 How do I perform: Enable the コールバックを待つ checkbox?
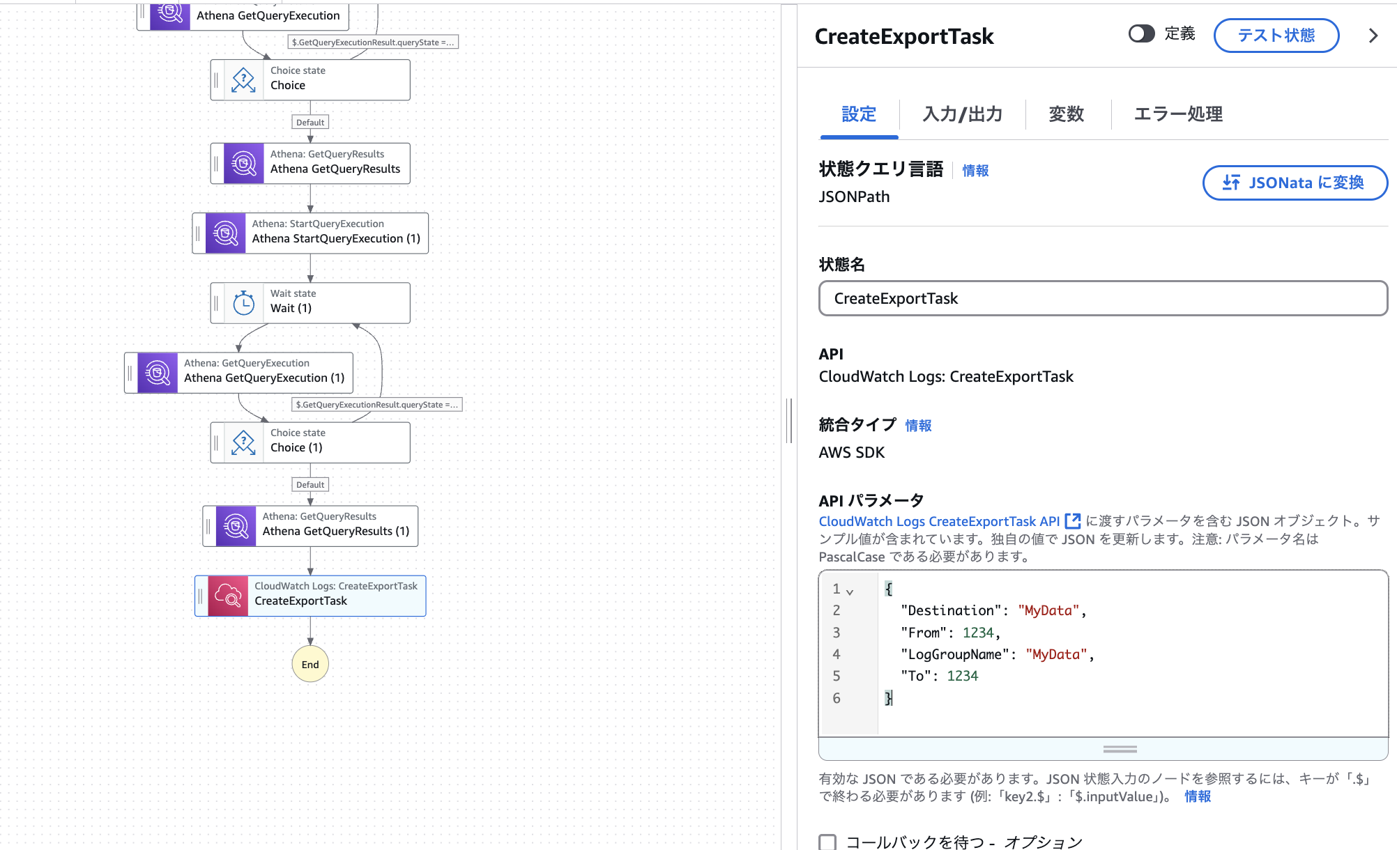tap(827, 842)
